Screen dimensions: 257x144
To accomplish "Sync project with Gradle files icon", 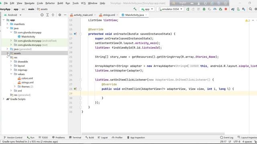I will pos(233,9).
